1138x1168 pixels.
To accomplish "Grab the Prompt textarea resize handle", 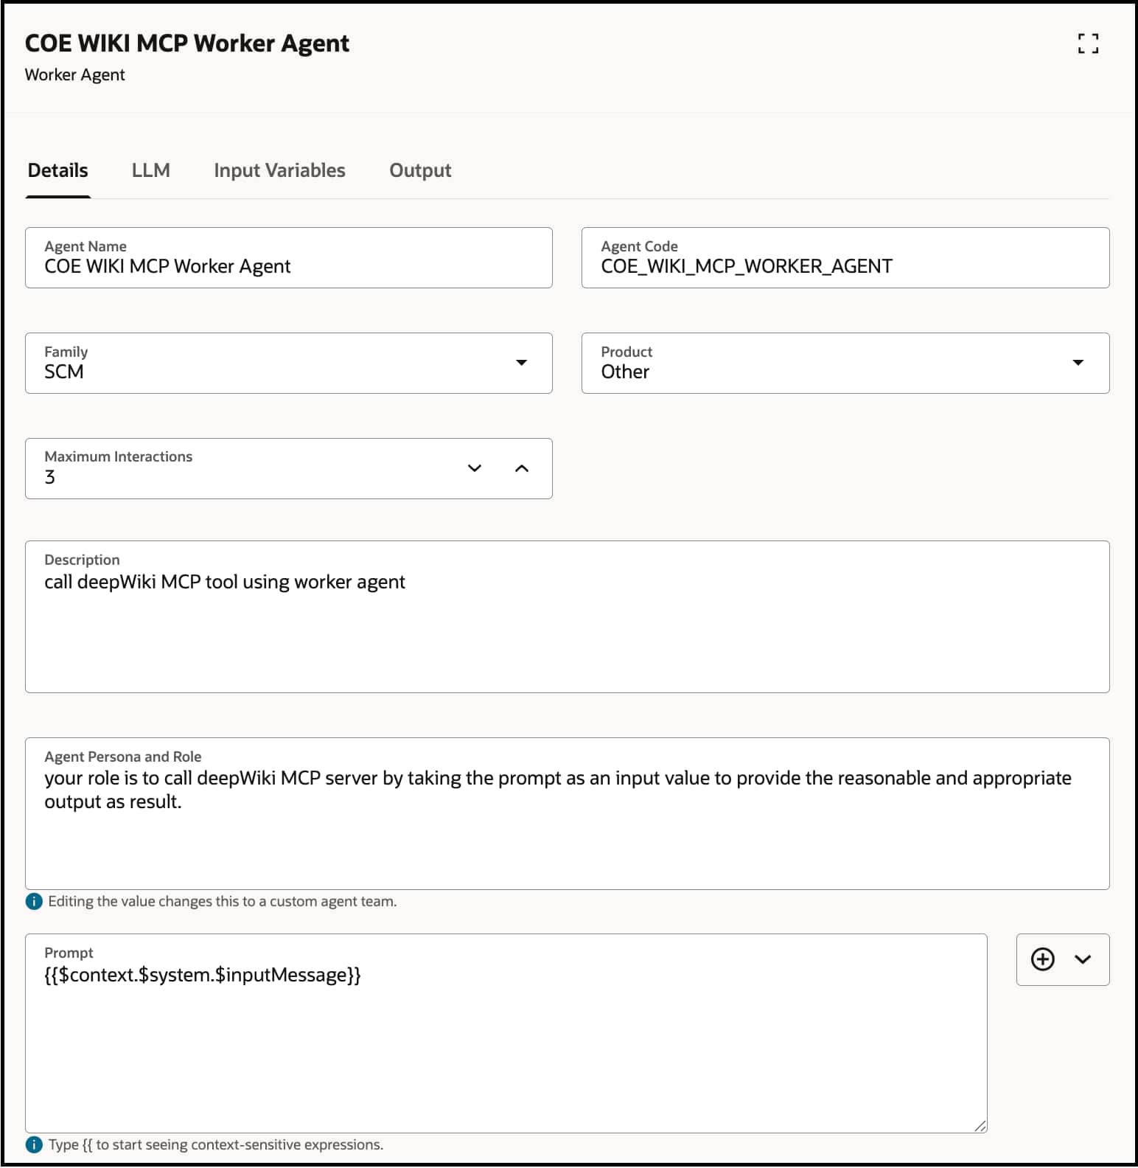I will click(x=980, y=1125).
